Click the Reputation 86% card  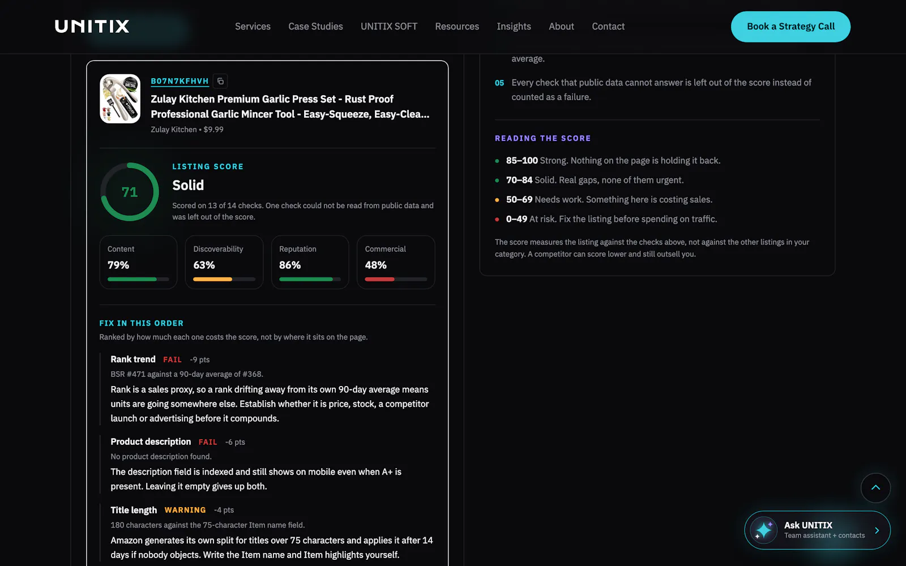[x=310, y=263]
